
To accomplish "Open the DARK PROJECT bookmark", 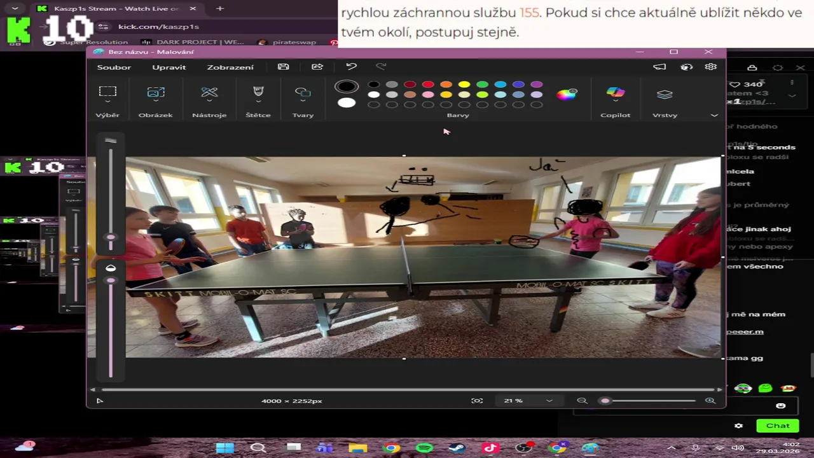I will pyautogui.click(x=193, y=42).
